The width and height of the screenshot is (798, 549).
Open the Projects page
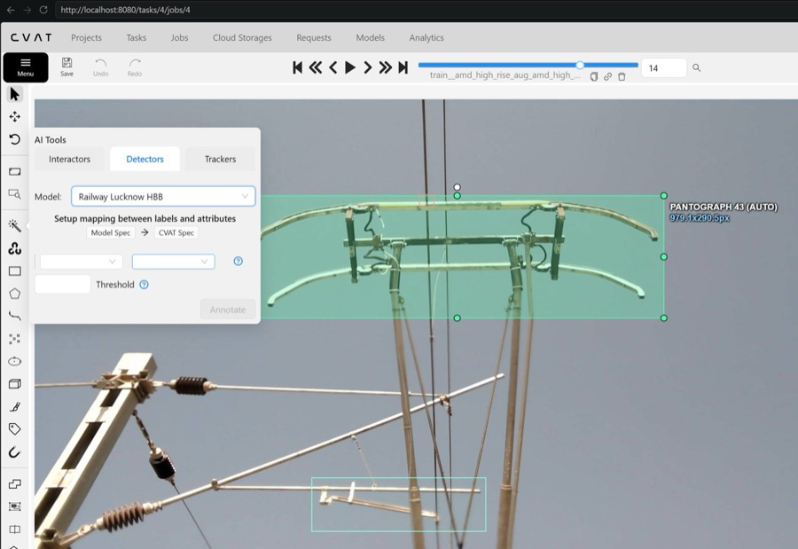coord(87,37)
